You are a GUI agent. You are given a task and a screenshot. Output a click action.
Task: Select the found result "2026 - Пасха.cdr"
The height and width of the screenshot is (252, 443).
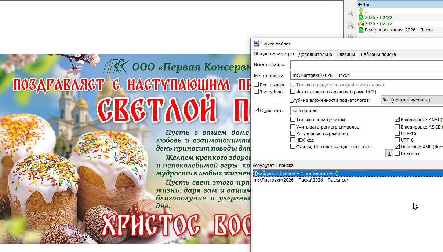(x=302, y=180)
